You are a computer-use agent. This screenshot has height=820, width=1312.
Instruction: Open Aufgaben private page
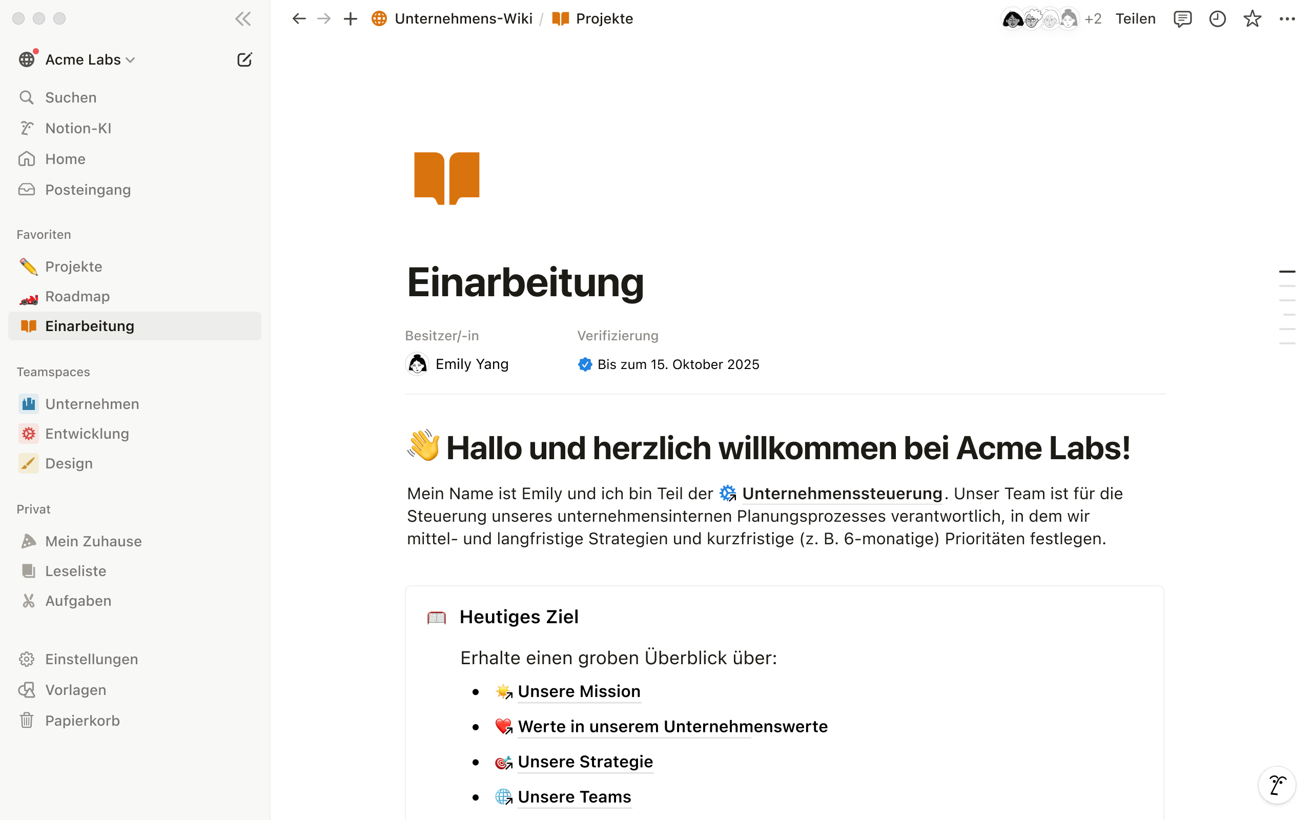134,601
